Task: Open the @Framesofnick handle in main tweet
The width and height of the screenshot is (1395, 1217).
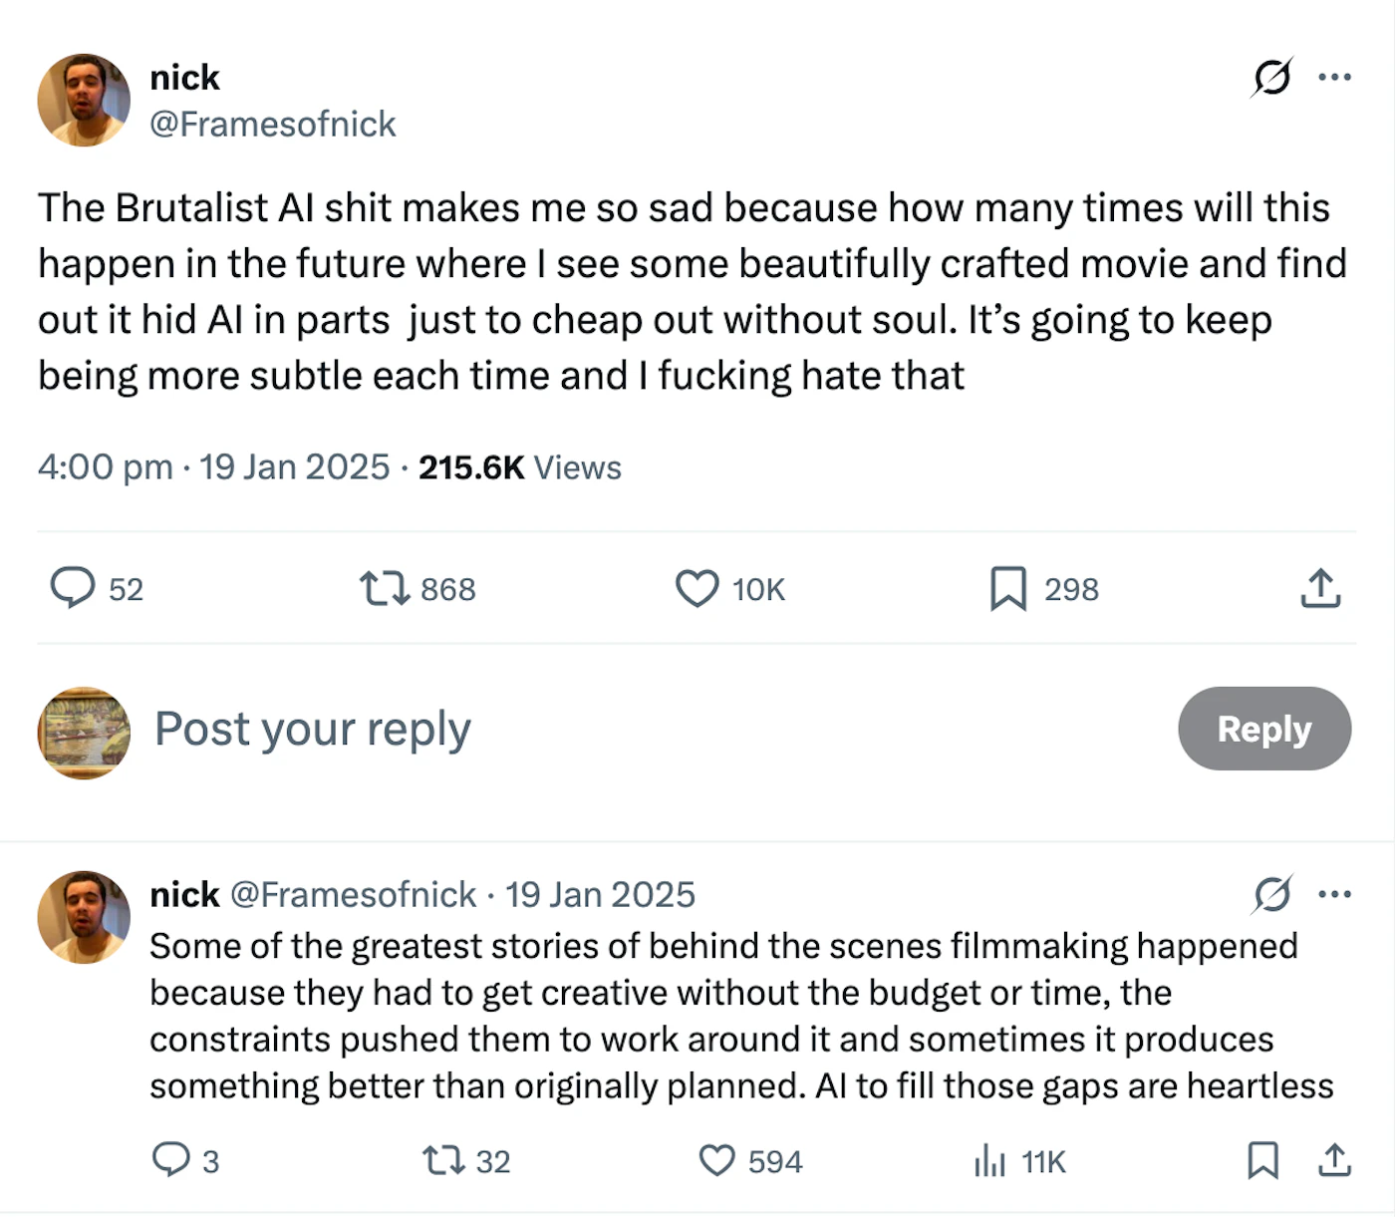Action: point(272,124)
